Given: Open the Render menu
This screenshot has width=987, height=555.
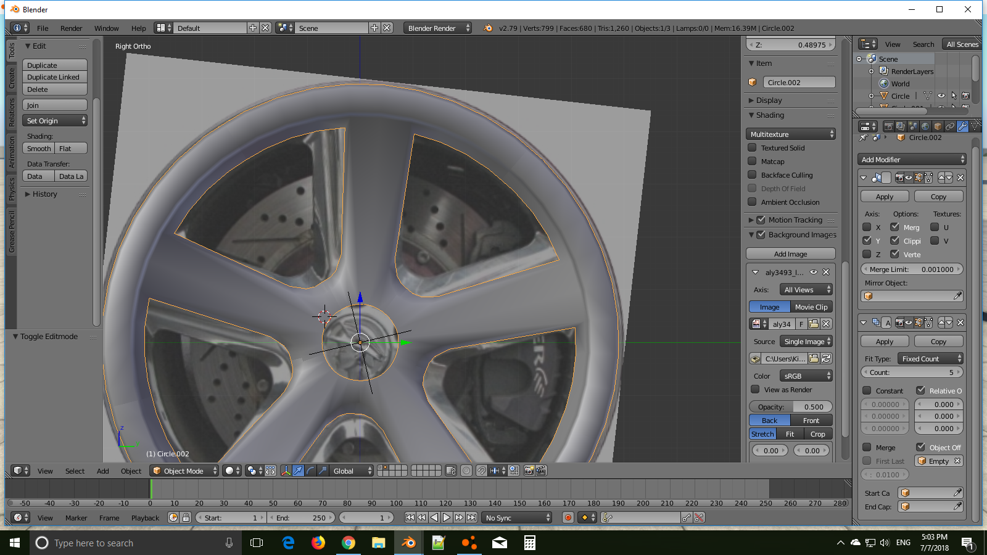Looking at the screenshot, I should [72, 28].
